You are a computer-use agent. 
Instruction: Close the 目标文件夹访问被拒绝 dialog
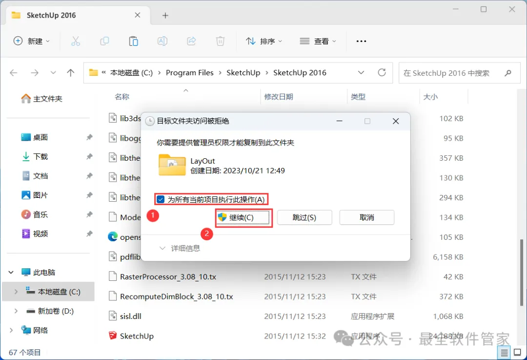(396, 121)
